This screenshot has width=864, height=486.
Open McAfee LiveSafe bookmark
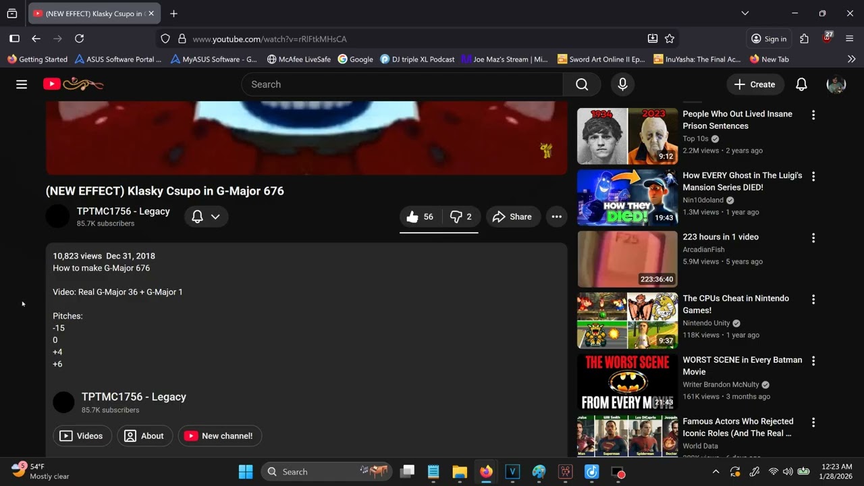298,59
